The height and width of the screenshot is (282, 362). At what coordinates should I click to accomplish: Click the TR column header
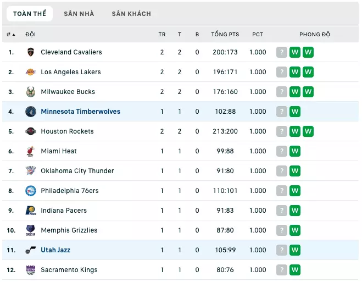pos(162,35)
